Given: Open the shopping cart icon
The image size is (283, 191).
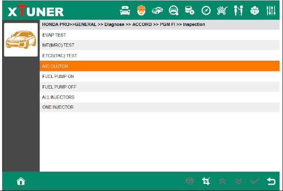Looking at the screenshot, I should point(222,11).
